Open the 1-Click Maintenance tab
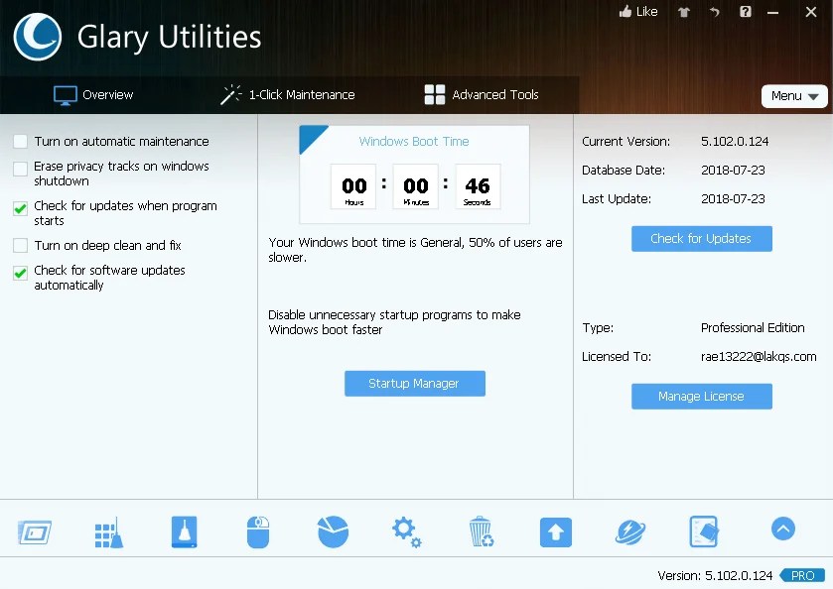Viewport: 833px width, 589px height. pyautogui.click(x=287, y=95)
